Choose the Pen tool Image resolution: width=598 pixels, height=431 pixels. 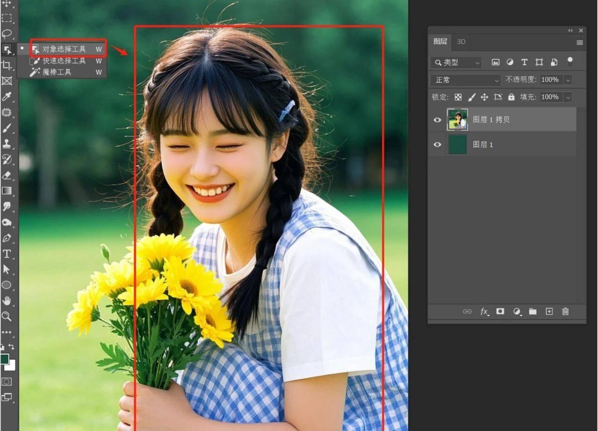(x=7, y=238)
